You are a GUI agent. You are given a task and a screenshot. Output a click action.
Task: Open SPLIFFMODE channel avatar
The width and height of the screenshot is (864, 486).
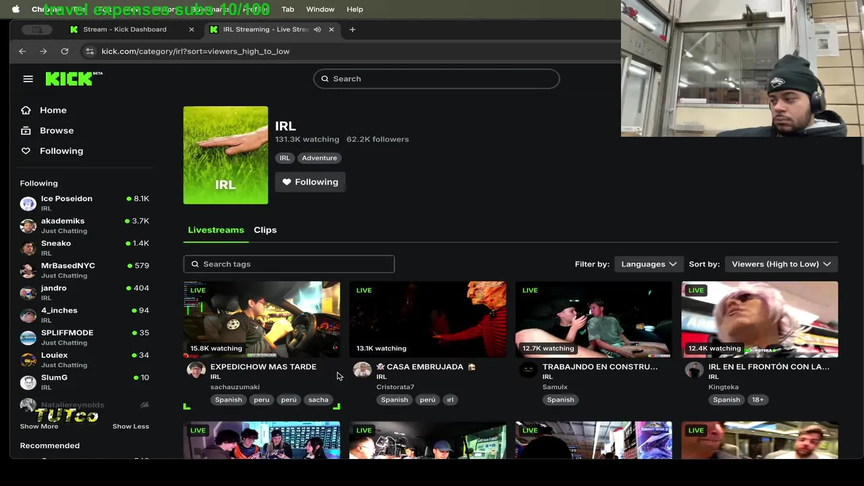[x=28, y=337]
